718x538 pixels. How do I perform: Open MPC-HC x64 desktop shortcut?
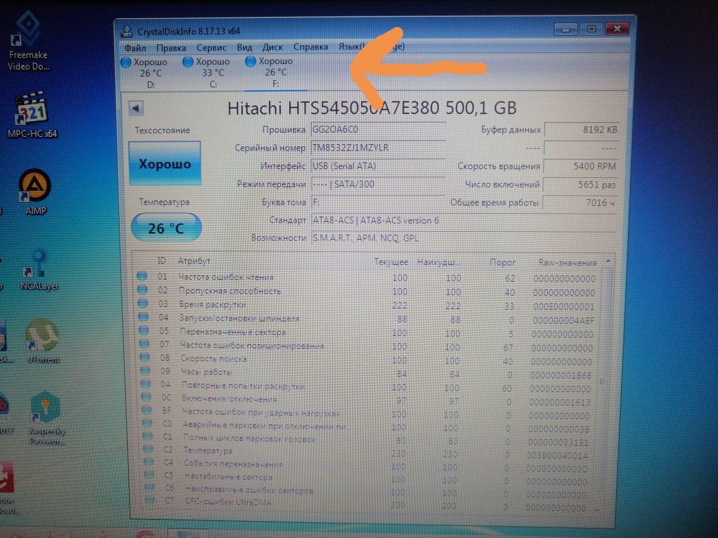coord(32,115)
